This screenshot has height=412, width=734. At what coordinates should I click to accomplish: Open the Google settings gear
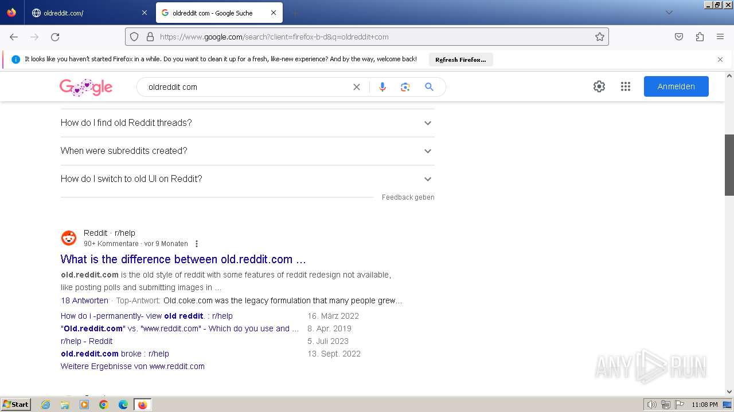(599, 86)
